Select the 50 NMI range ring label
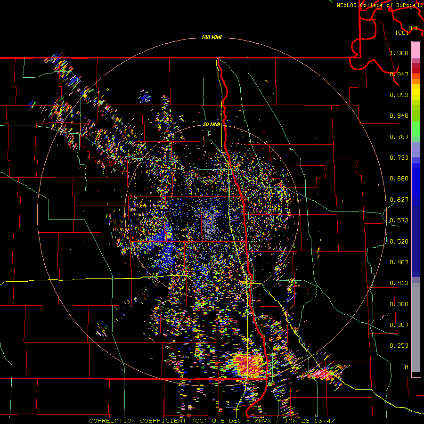Viewport: 424px width, 424px height. (212, 125)
